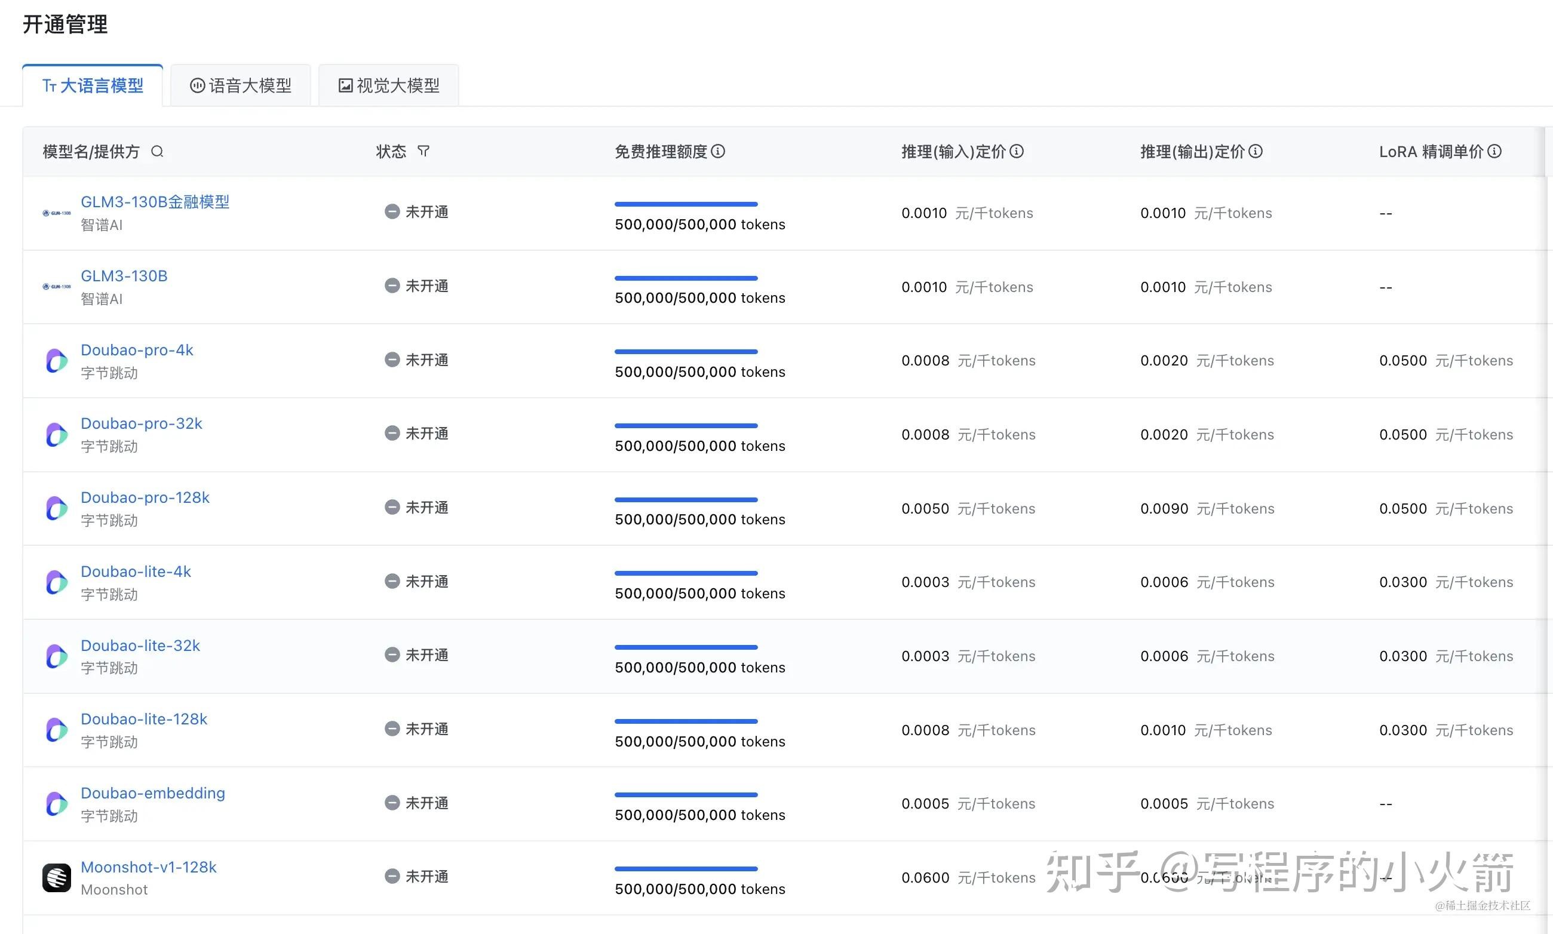Click the 0.0500 LoRA price for Doubao-pro-4k
The image size is (1553, 934).
point(1403,361)
